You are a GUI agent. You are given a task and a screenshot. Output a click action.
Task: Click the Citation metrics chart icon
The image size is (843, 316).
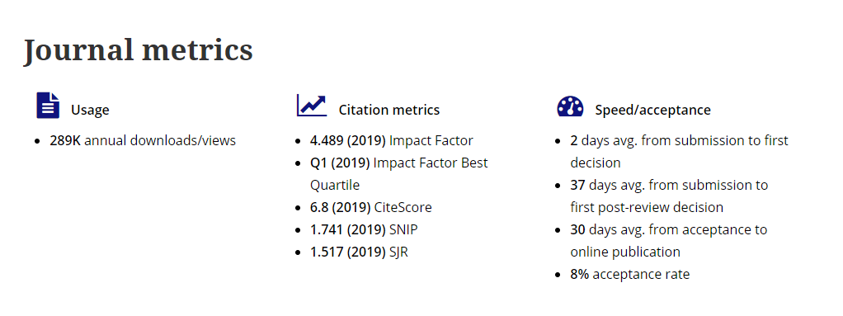[312, 106]
